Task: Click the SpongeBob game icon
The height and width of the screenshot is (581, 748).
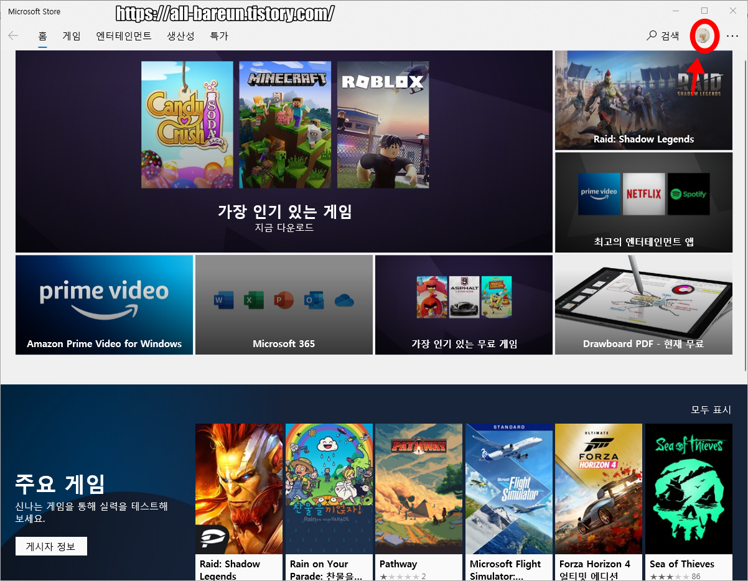Action: (x=496, y=297)
